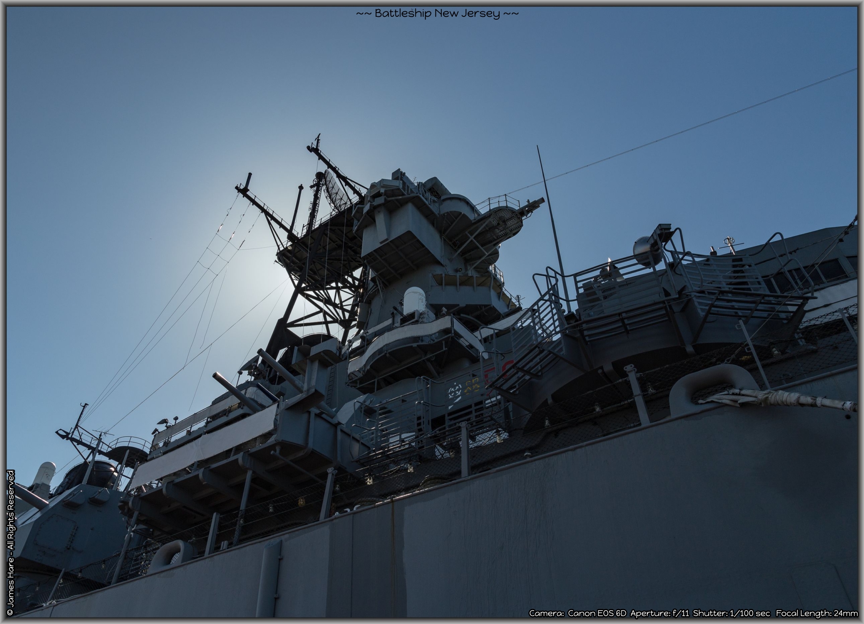Click the "Aperture: f/11" caption
The height and width of the screenshot is (624, 864).
660,614
